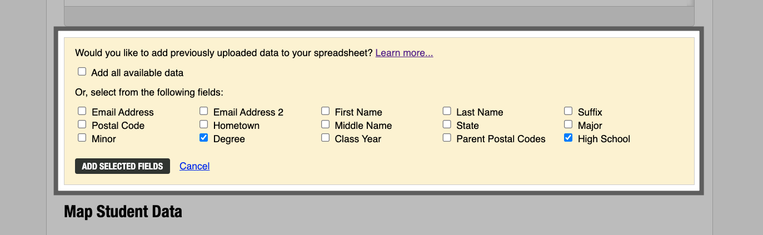Toggle the Suffix checkbox
The image size is (763, 235).
tap(568, 111)
